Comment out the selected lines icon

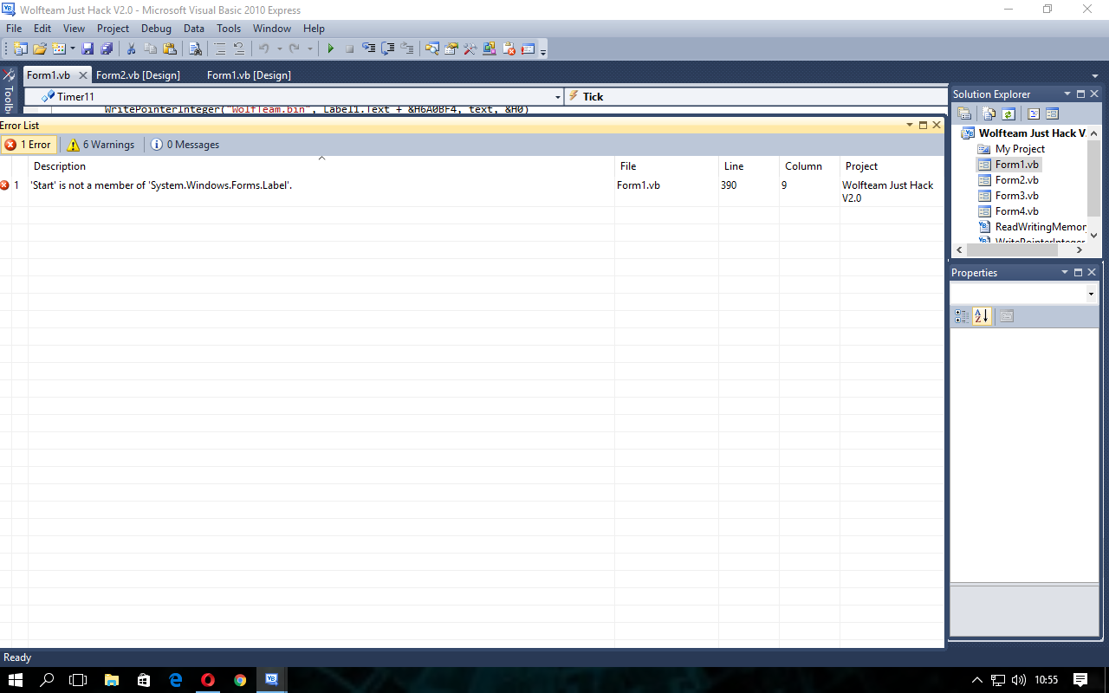(x=220, y=49)
